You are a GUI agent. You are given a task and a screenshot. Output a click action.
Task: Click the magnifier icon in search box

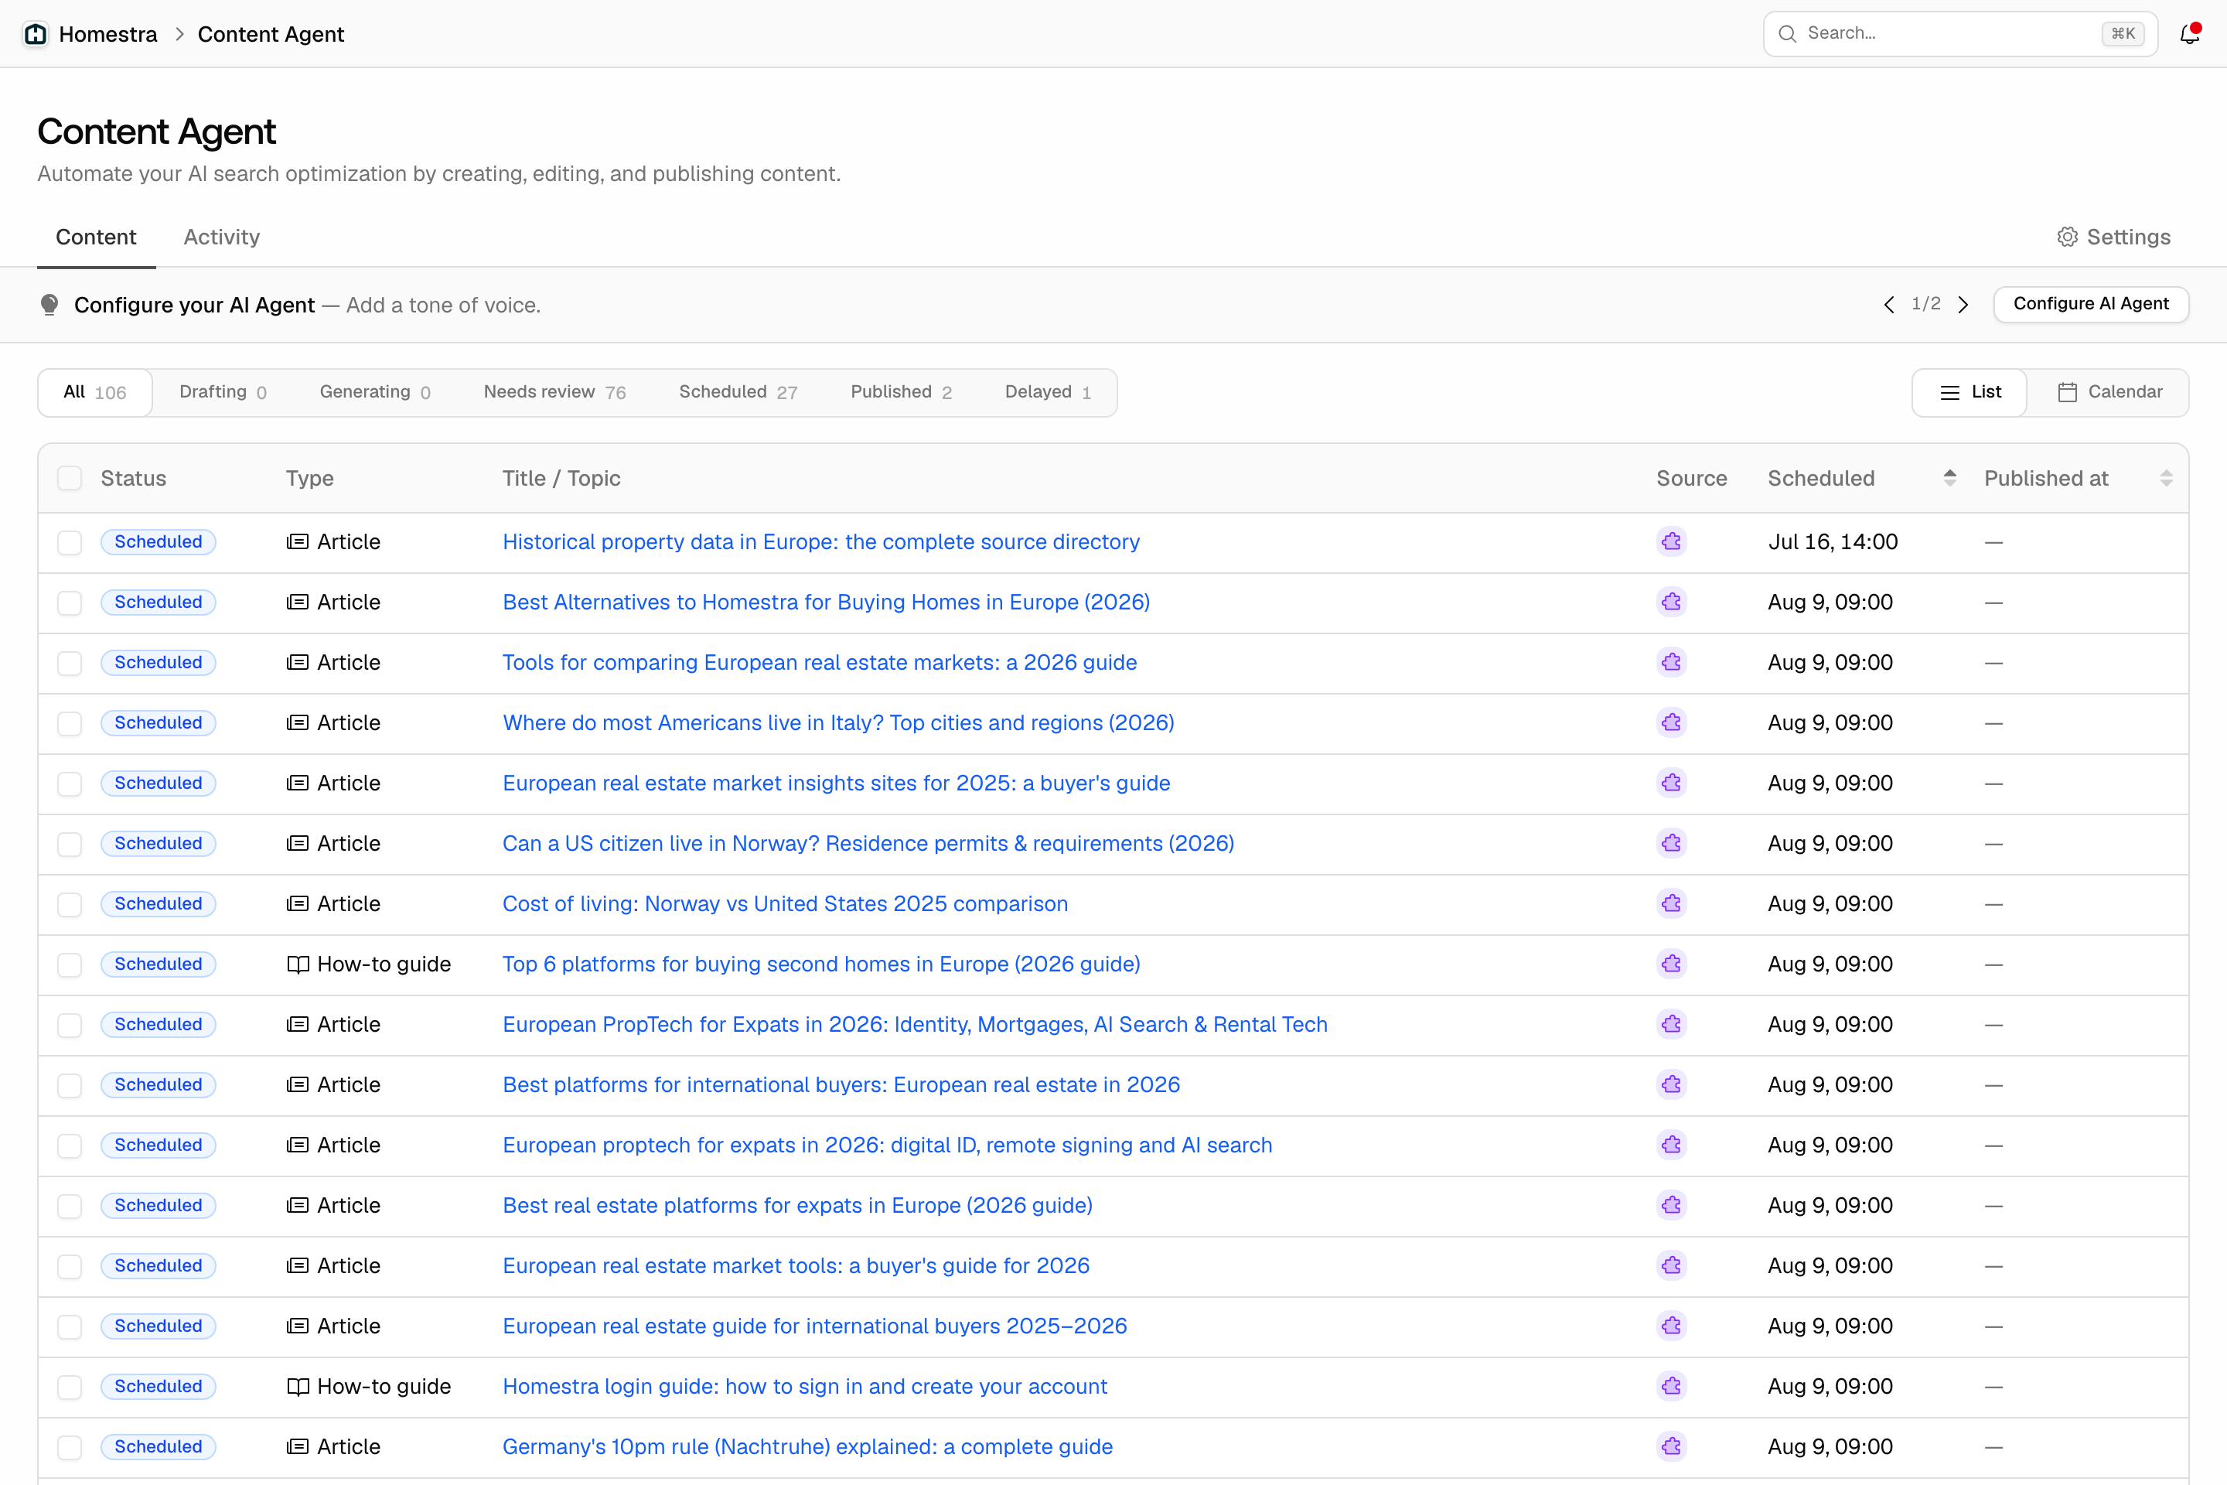1787,34
